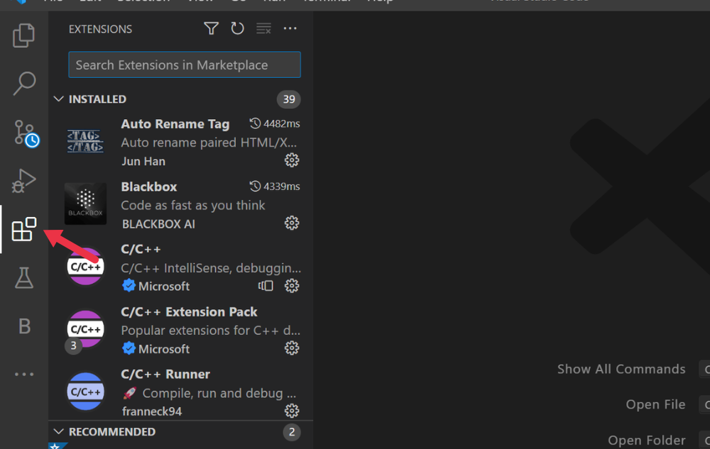Open the Source Control view

(24, 133)
